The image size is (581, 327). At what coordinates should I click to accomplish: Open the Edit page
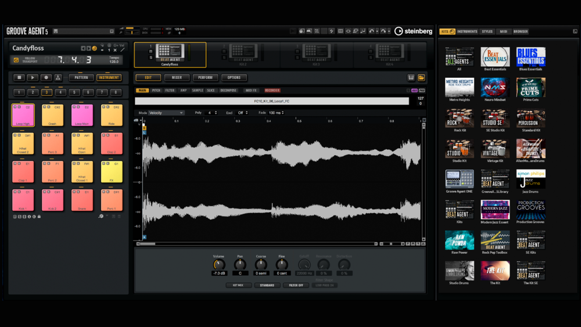[148, 77]
